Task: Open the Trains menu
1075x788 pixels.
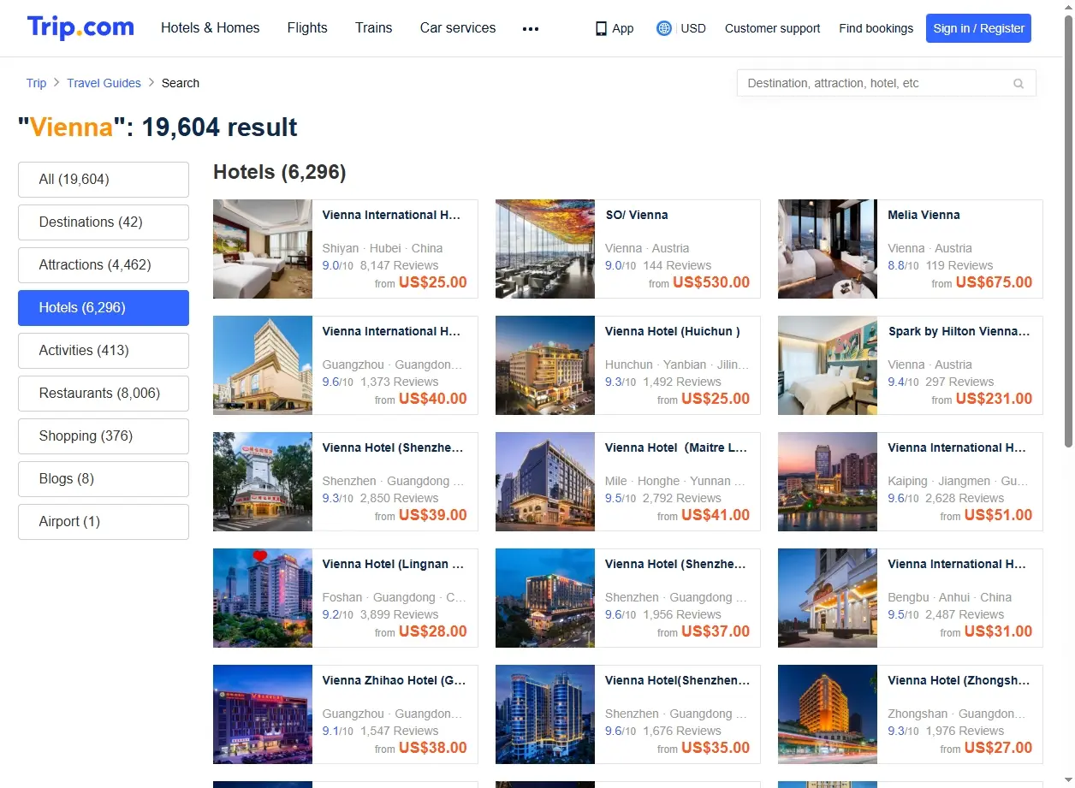Action: point(374,28)
